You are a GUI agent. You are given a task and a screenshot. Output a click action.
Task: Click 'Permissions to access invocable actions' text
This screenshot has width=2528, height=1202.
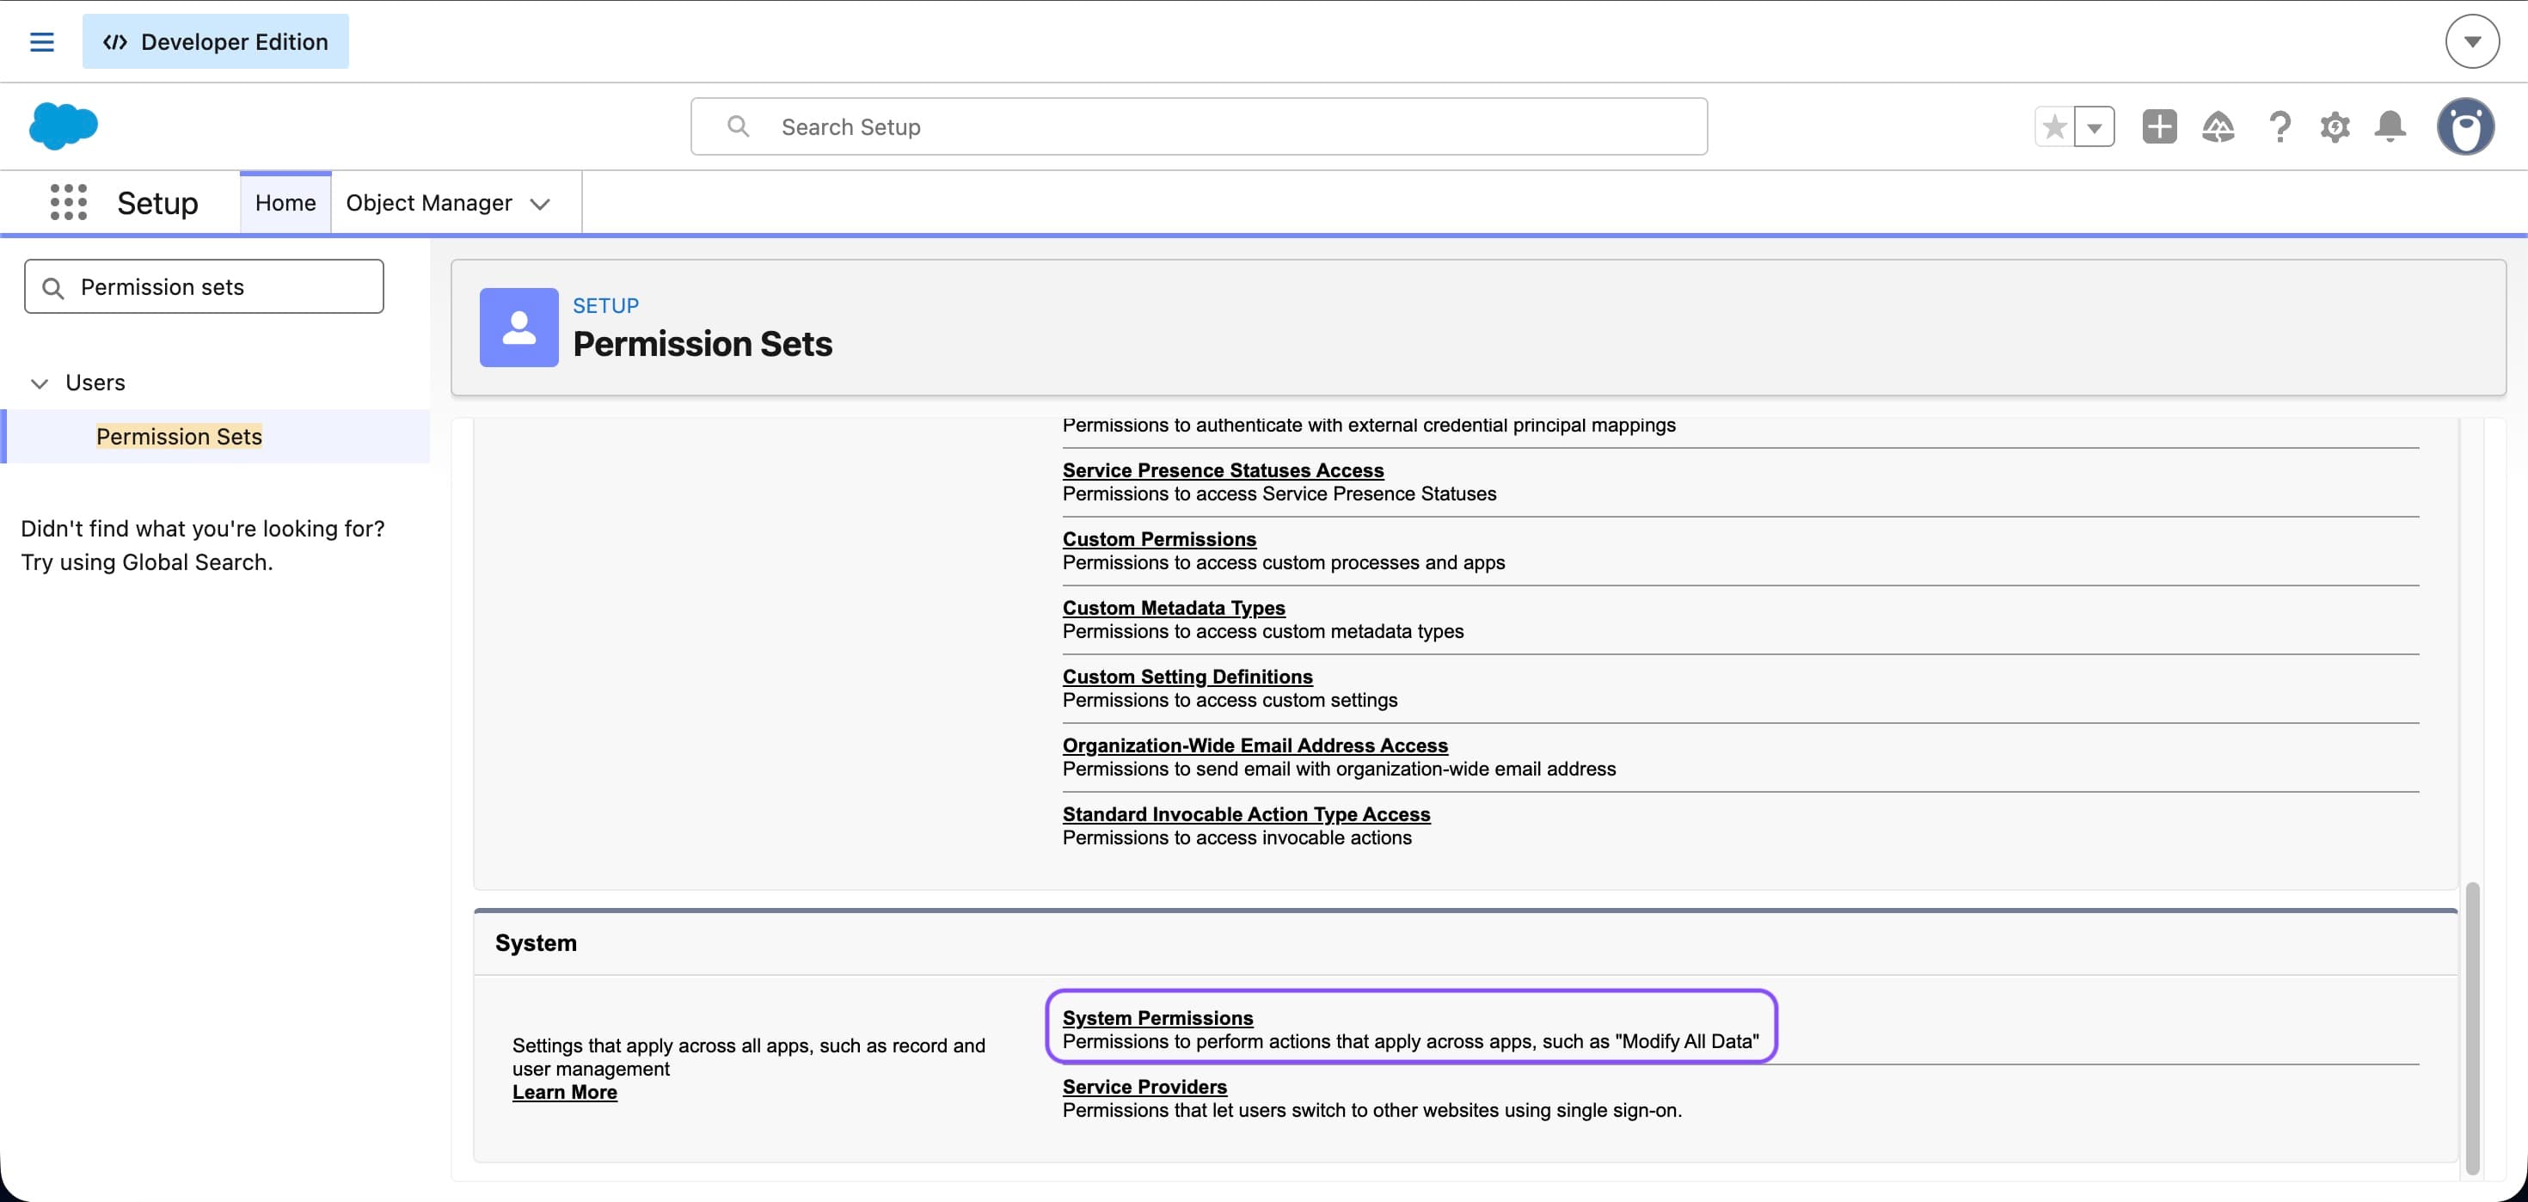point(1236,837)
